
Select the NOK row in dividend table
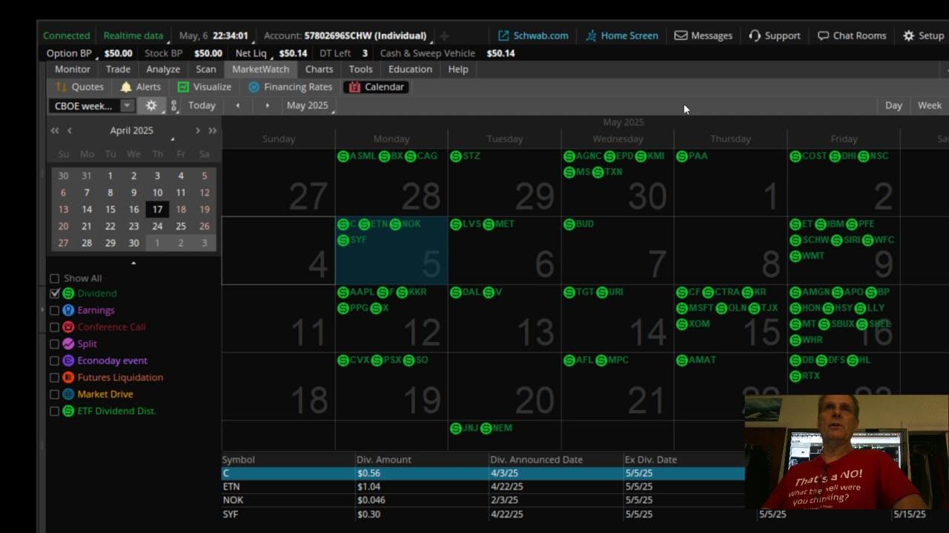click(x=483, y=500)
